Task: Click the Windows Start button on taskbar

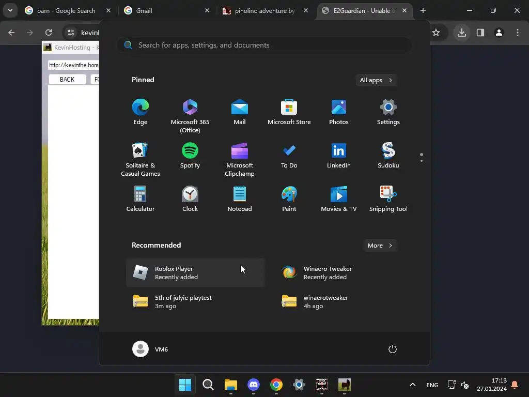Action: tap(185, 385)
